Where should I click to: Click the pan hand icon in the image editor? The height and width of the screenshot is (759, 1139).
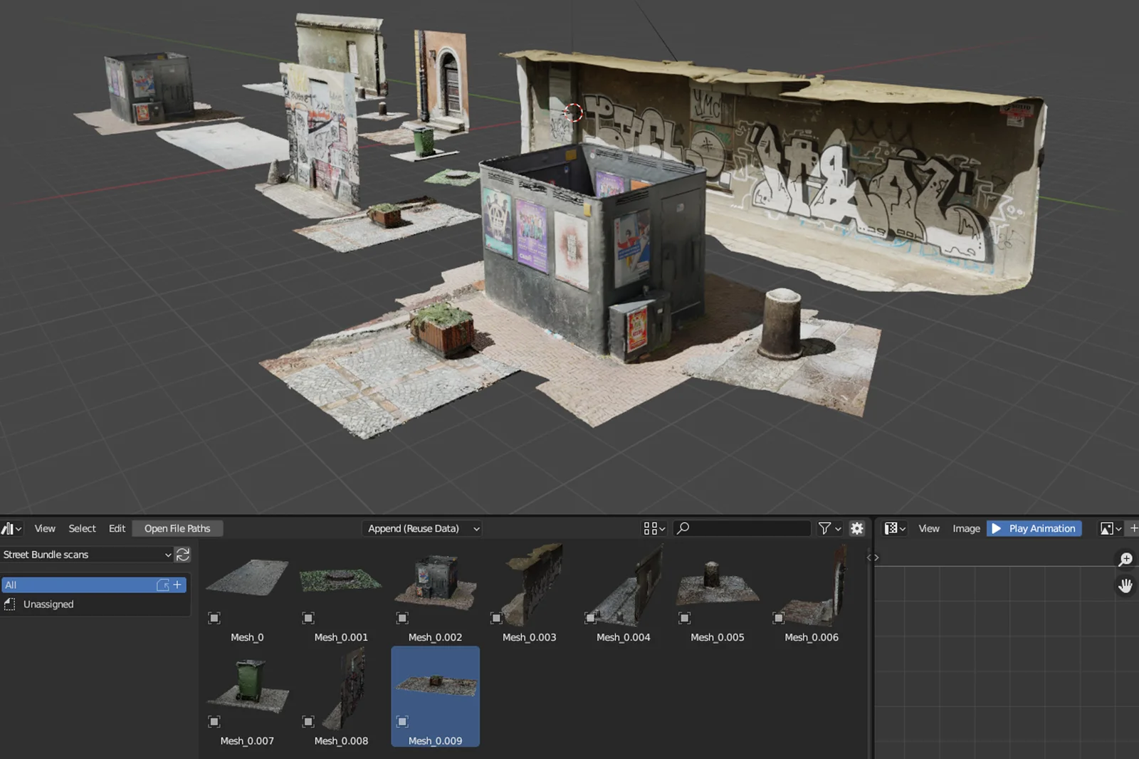point(1125,586)
